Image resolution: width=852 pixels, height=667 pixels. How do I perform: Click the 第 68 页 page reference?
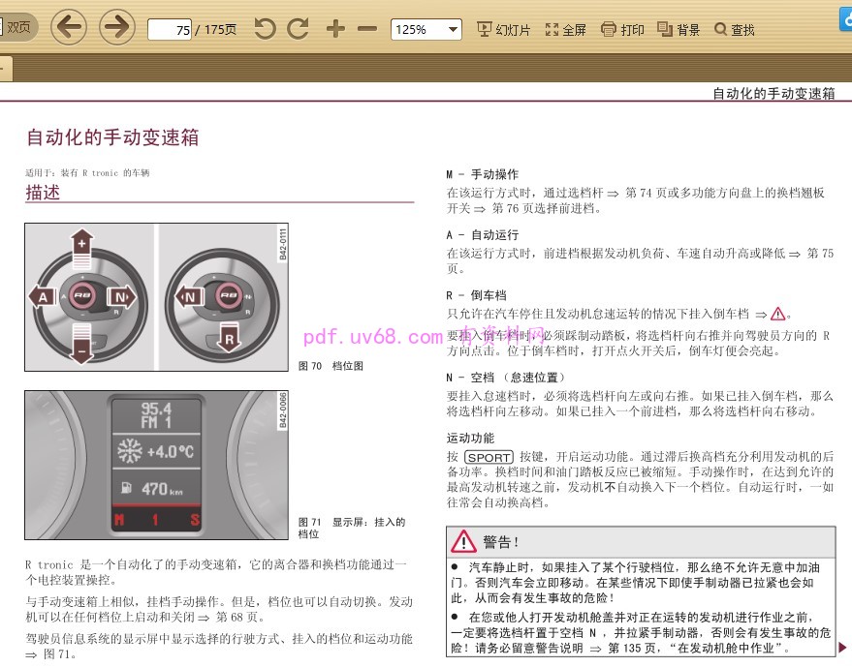237,617
